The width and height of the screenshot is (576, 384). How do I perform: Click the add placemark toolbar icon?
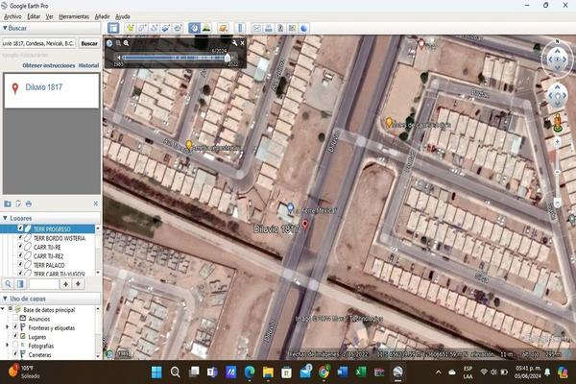[x=130, y=29]
